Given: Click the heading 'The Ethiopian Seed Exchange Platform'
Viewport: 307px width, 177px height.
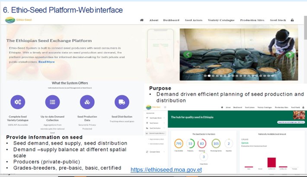Looking at the screenshot, I should pyautogui.click(x=49, y=41).
